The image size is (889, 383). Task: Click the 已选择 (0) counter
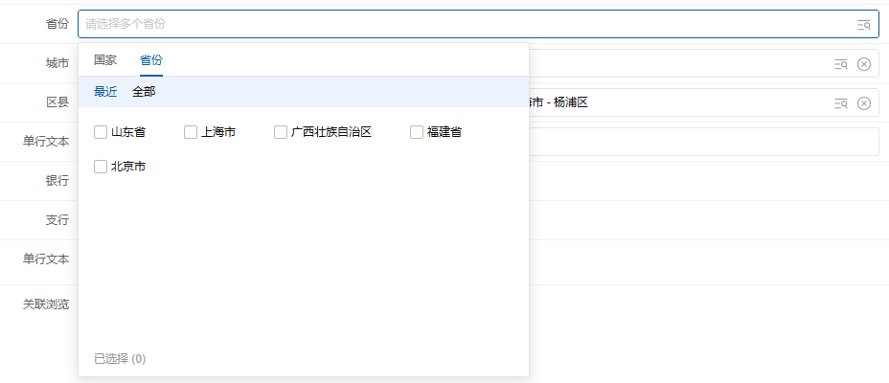[x=120, y=359]
